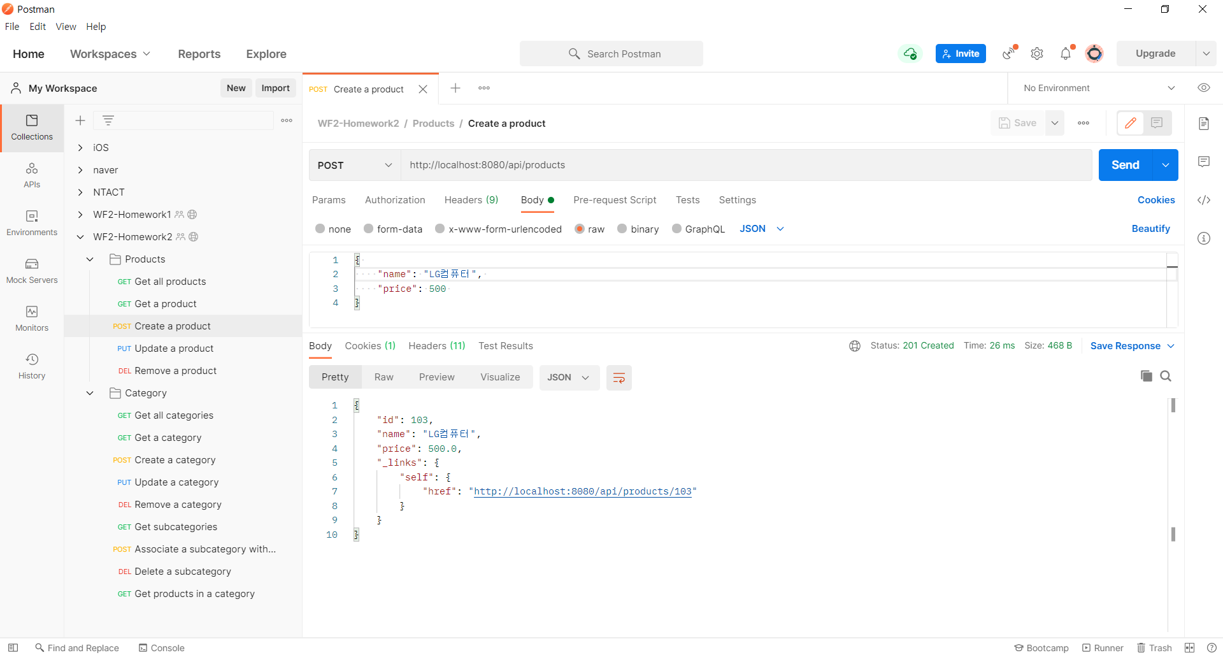Click the Invite button
This screenshot has width=1223, height=655.
tap(961, 54)
